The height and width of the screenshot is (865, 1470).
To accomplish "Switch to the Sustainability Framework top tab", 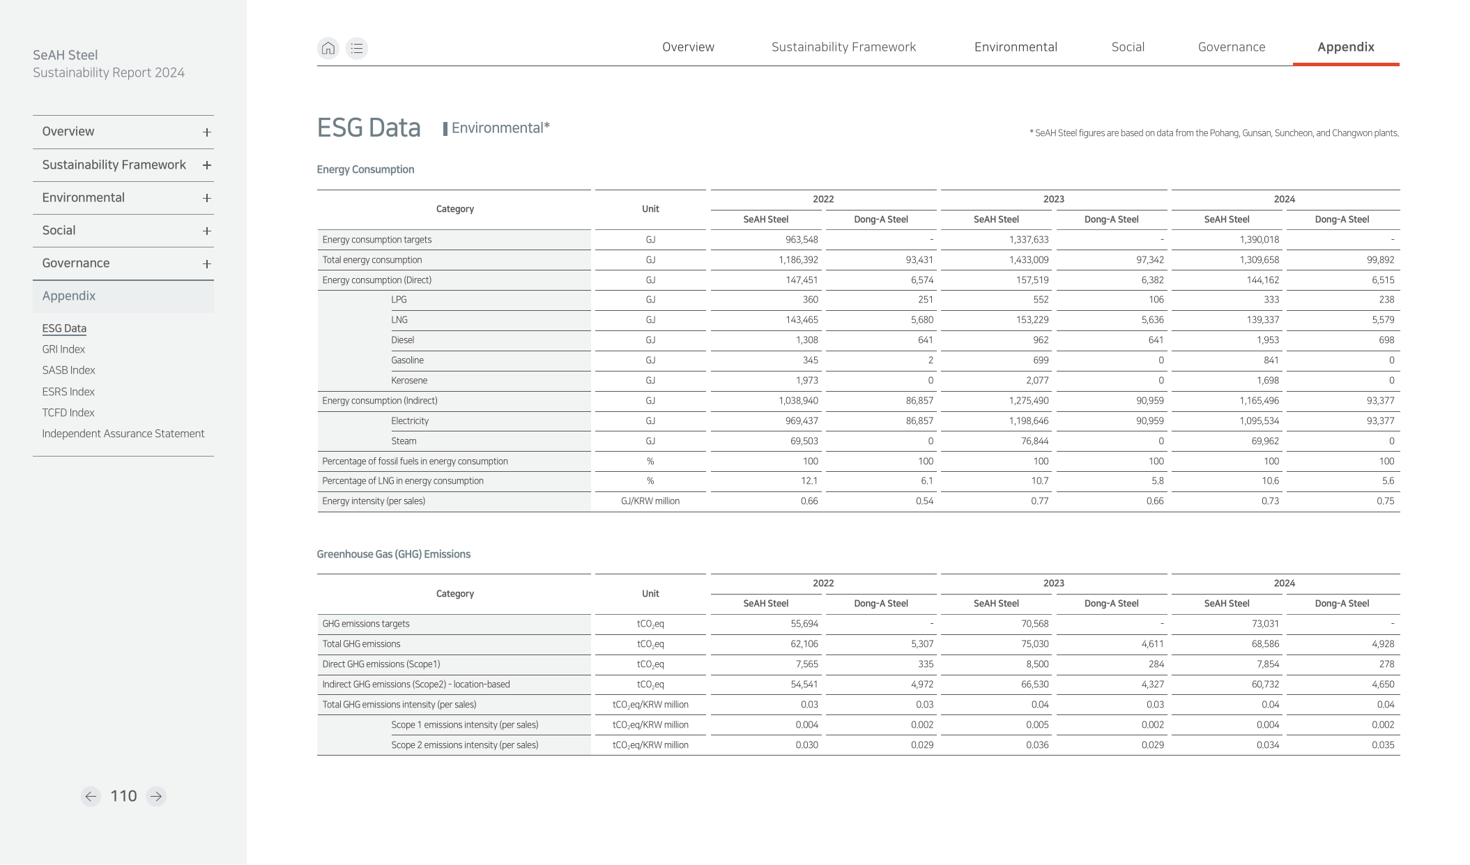I will (843, 47).
